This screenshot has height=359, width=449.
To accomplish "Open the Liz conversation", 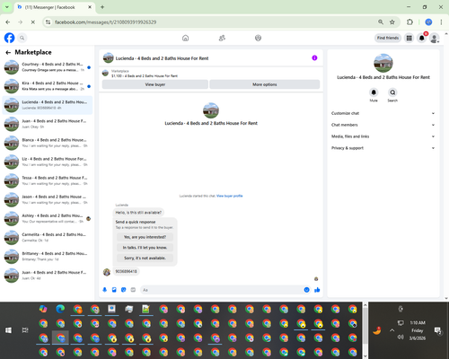I will pos(48,162).
